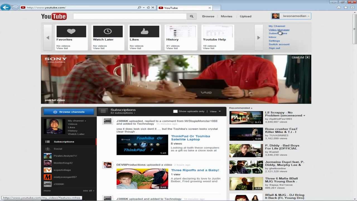Open the Recommended » section link
The image size is (357, 201).
[240, 108]
